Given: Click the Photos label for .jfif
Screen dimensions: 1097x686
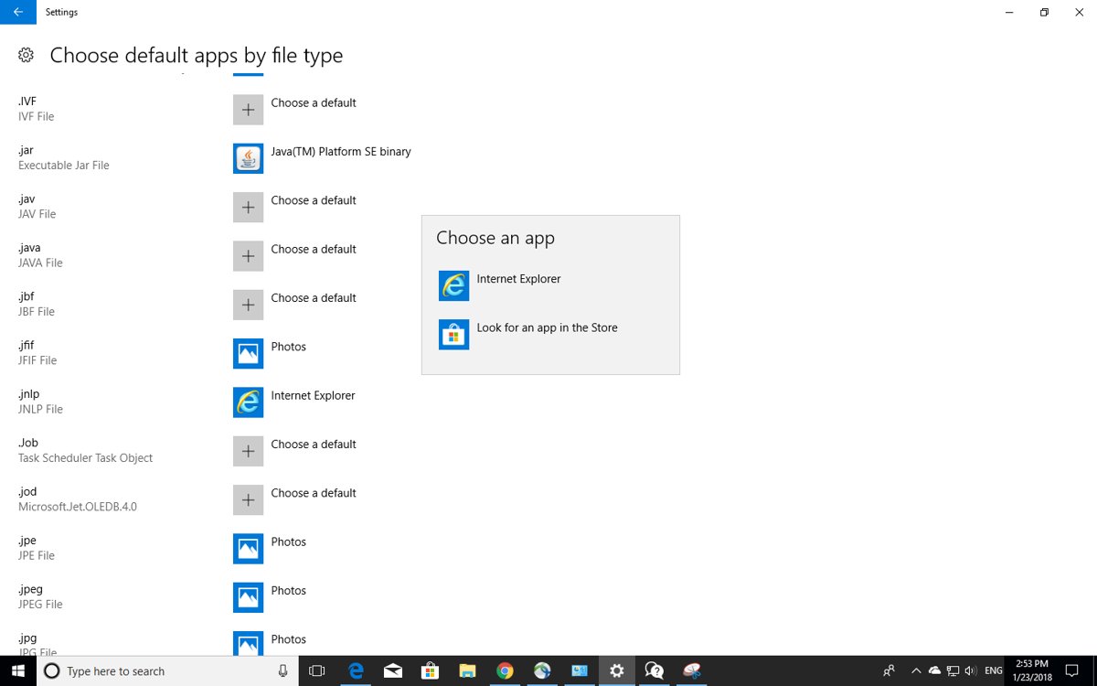Looking at the screenshot, I should click(x=289, y=347).
